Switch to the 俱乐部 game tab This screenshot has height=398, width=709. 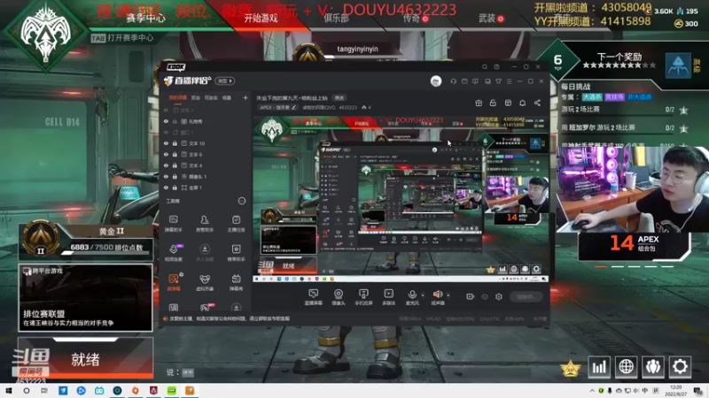point(336,19)
